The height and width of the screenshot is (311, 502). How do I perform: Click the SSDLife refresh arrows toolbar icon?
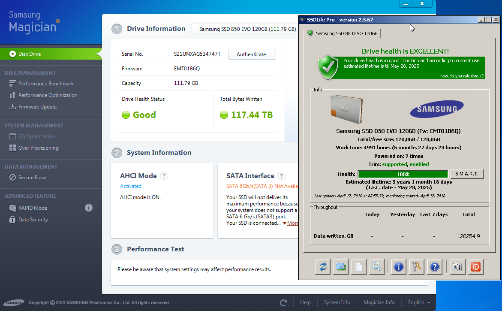(x=323, y=267)
